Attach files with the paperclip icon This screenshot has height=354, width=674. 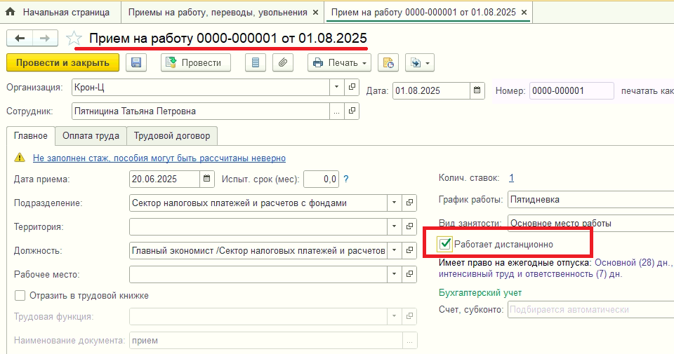click(282, 62)
